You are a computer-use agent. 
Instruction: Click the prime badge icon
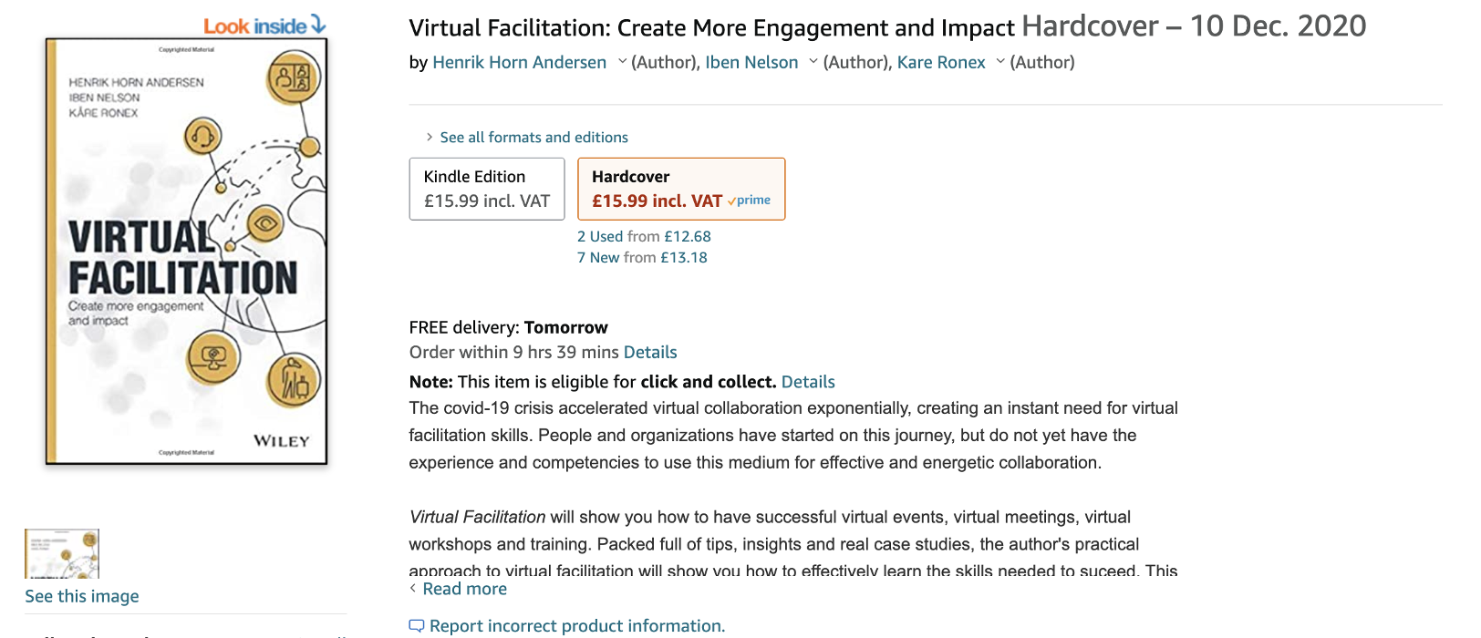(x=750, y=201)
